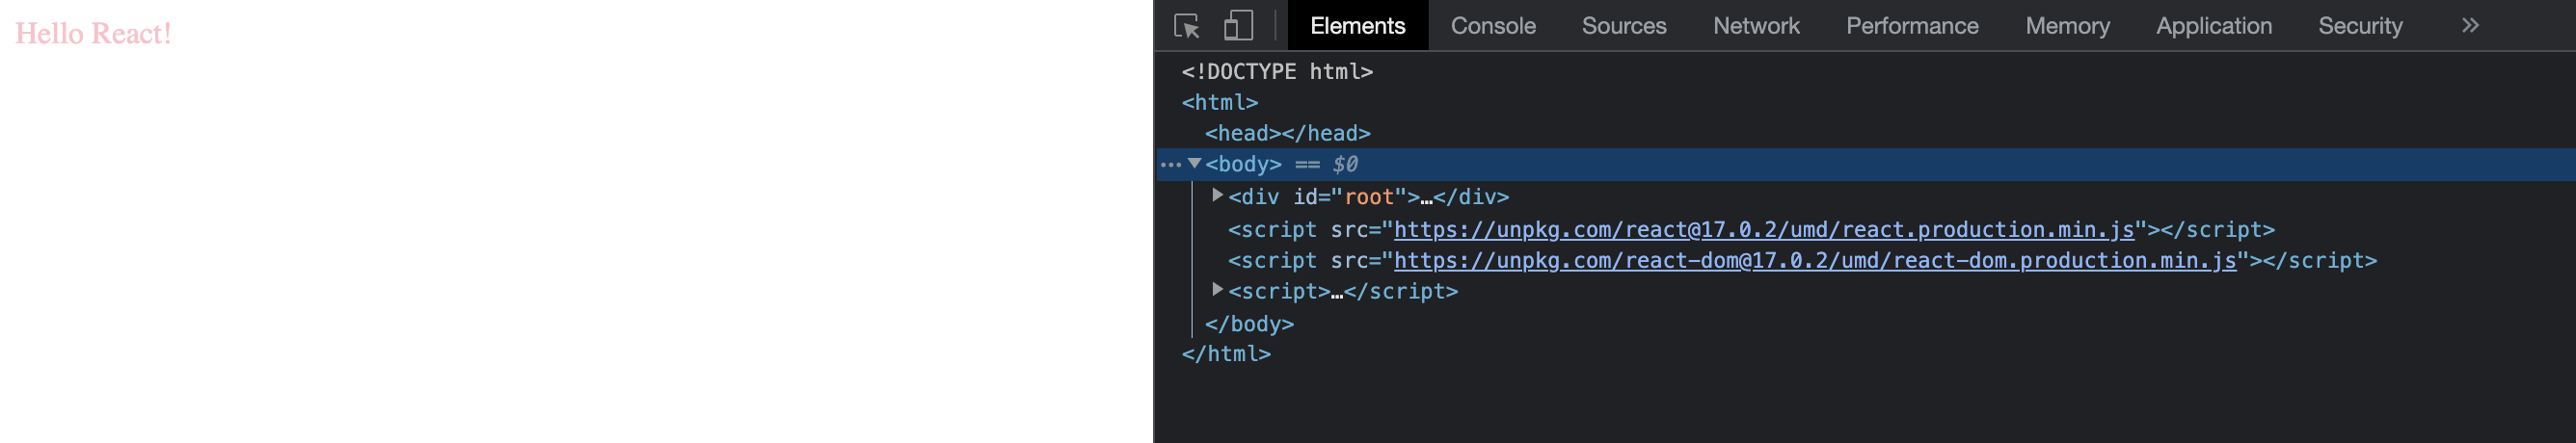Image resolution: width=2576 pixels, height=443 pixels.
Task: Open the Console tab
Action: point(1493,26)
